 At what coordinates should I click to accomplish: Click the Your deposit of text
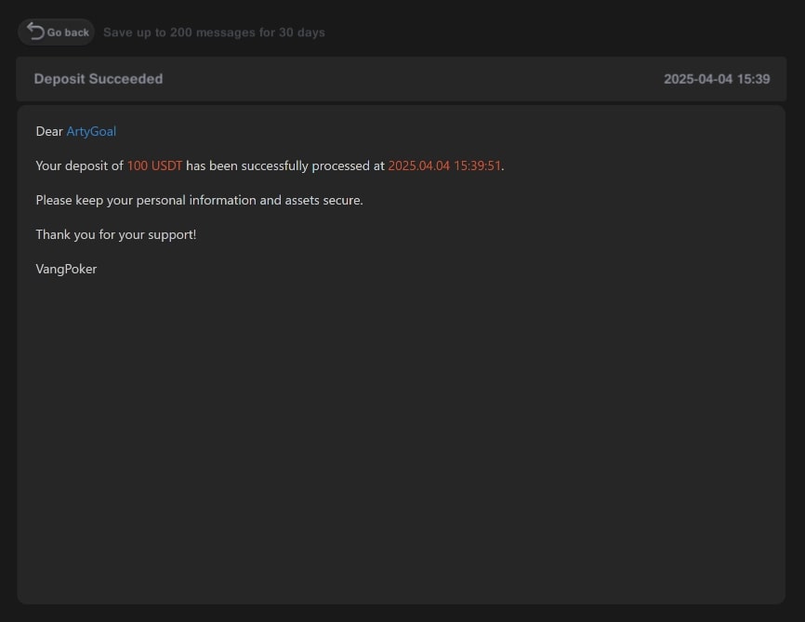click(x=79, y=166)
